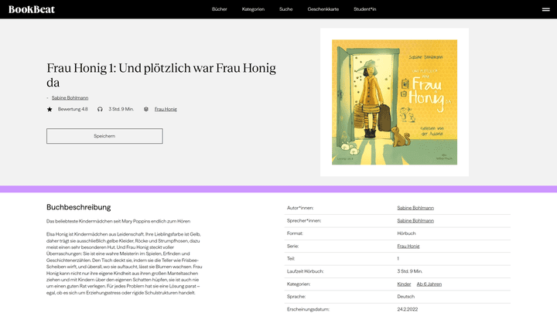Open Sabine Bohlmann link in Sprecher*innen row

pyautogui.click(x=415, y=221)
